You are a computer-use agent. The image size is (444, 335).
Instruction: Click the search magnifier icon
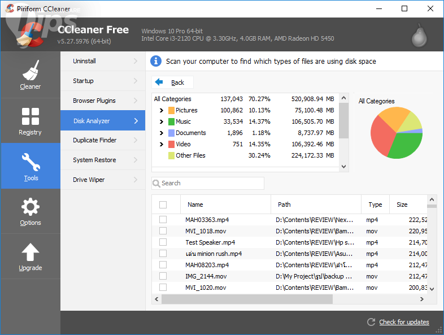tap(156, 183)
